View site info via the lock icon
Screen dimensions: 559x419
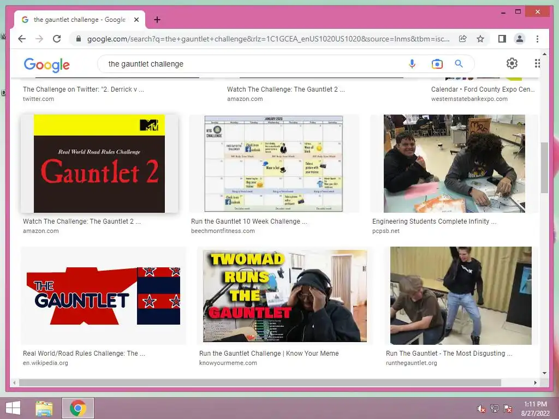[79, 39]
